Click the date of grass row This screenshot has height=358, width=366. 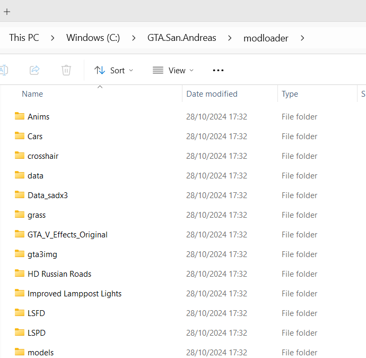coord(216,215)
